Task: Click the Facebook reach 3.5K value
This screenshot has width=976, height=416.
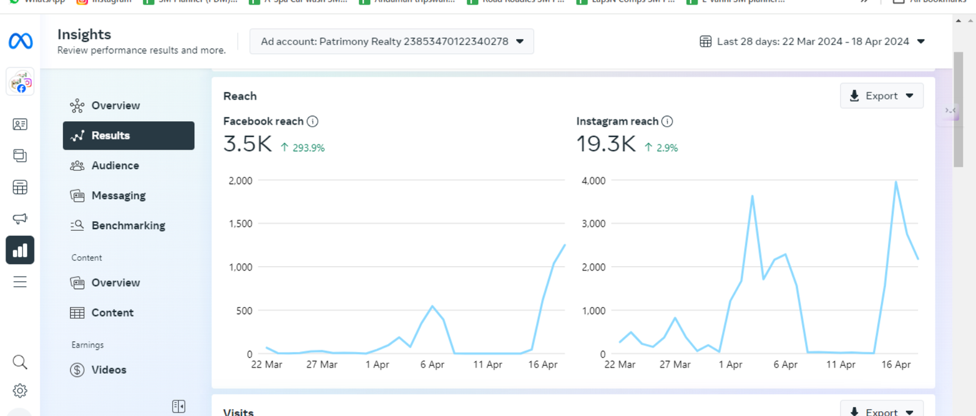Action: point(248,144)
